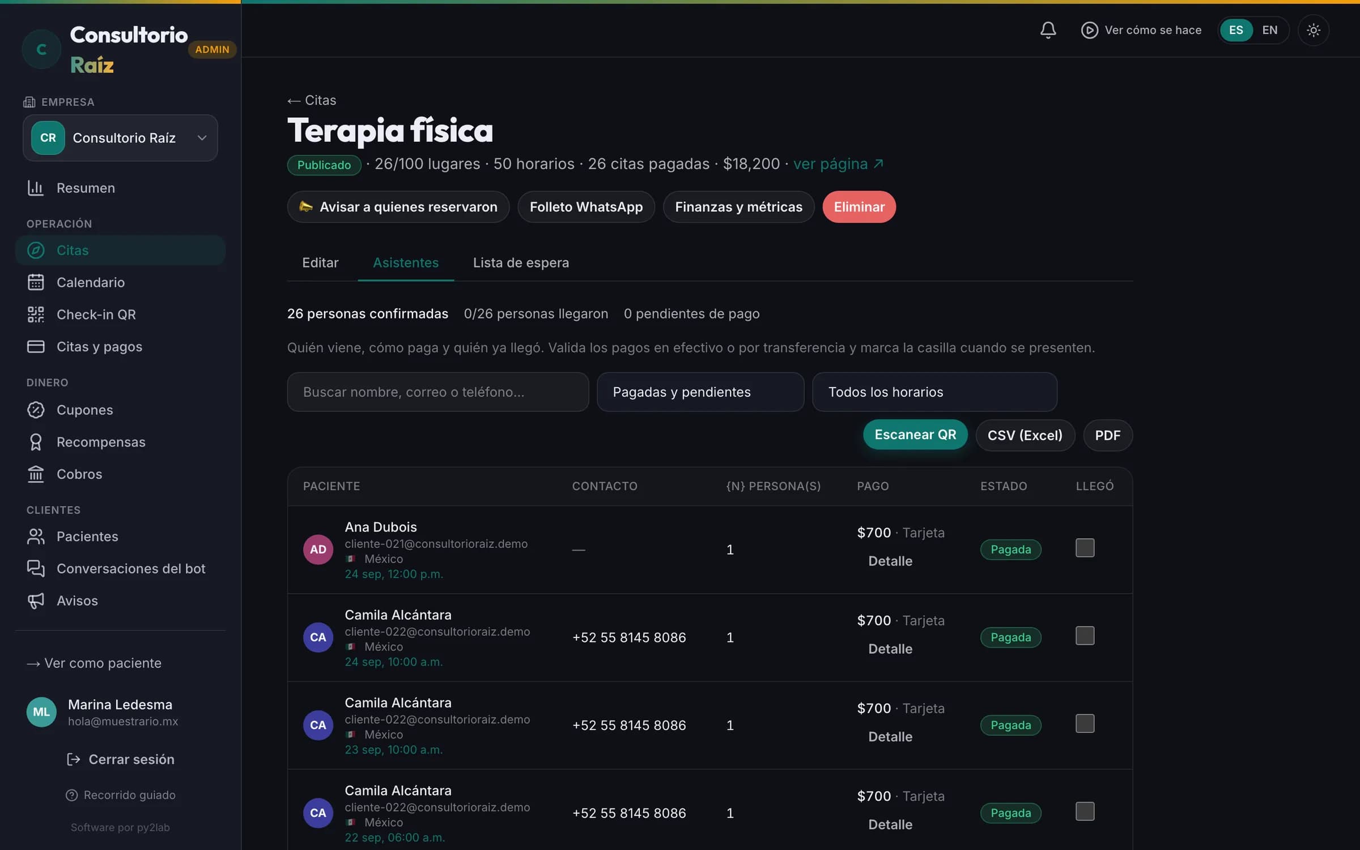Screen dimensions: 1360x850
Task: Click the Citas compass icon
Action: tap(36, 250)
